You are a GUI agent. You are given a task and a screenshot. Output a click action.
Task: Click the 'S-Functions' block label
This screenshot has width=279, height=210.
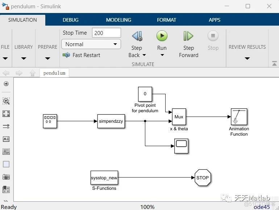tap(104, 188)
